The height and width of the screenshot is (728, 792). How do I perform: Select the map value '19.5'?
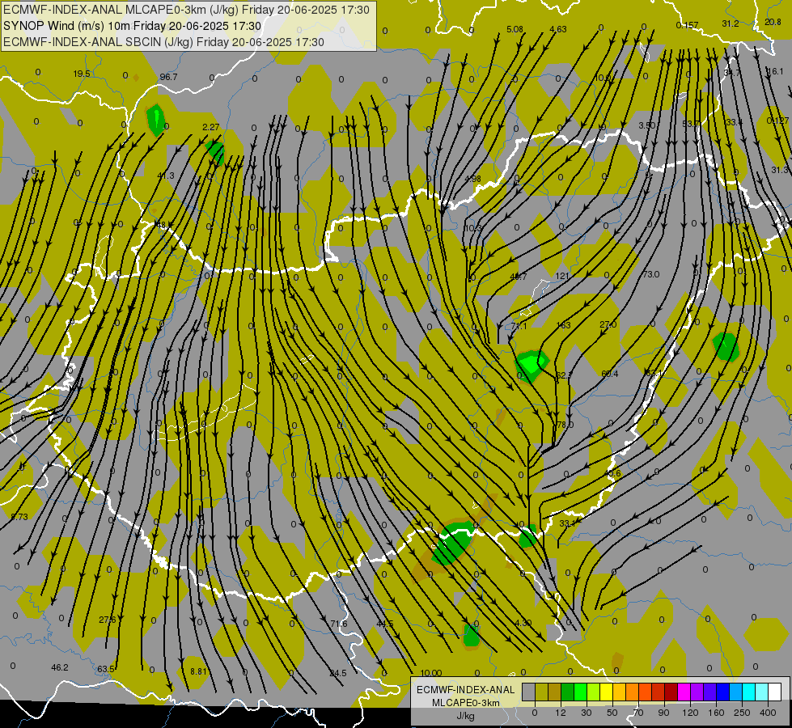coord(82,74)
